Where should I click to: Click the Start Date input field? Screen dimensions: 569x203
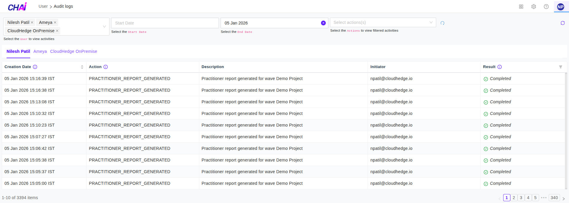click(165, 23)
